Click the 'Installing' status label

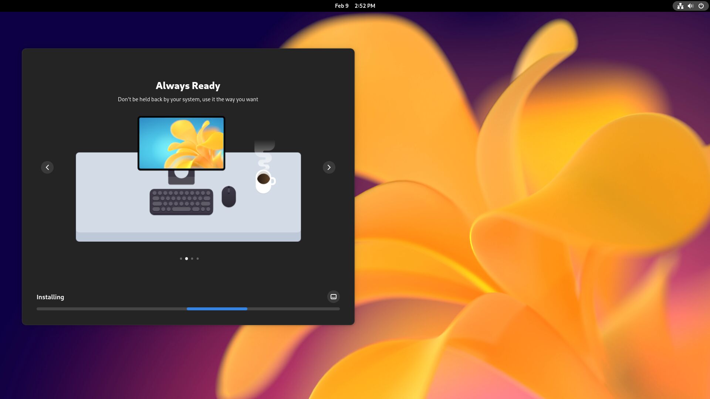(x=50, y=297)
